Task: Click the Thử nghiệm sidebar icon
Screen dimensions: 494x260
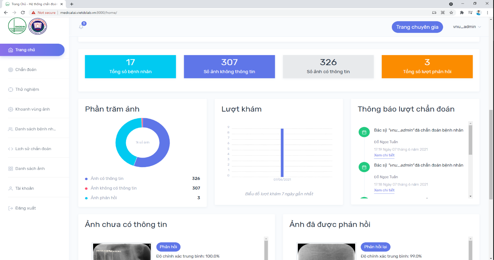Action: pyautogui.click(x=10, y=89)
